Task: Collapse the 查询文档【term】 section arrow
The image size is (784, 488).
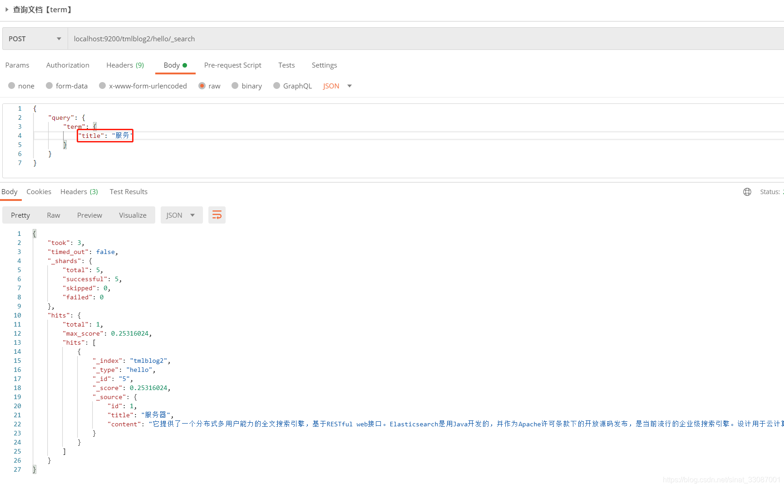Action: click(x=7, y=10)
